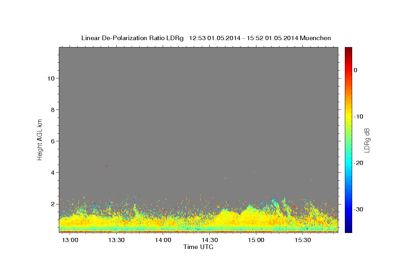The width and height of the screenshot is (418, 279).
Task: Click the colorbar 0 dB label
Action: (356, 70)
